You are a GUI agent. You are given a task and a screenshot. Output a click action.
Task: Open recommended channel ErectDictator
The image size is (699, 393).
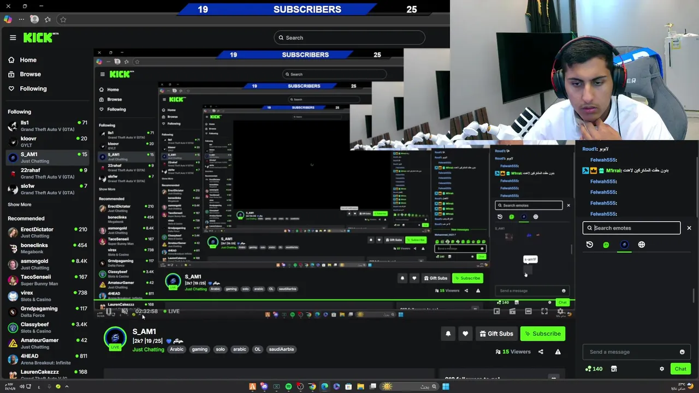click(47, 233)
